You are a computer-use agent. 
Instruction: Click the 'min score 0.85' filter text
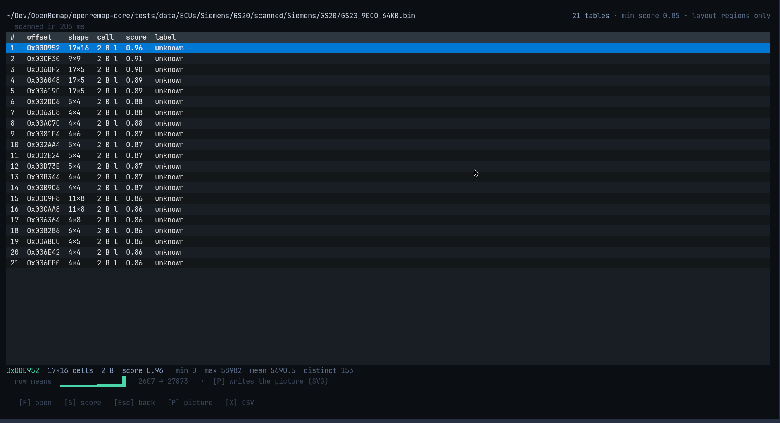[651, 16]
